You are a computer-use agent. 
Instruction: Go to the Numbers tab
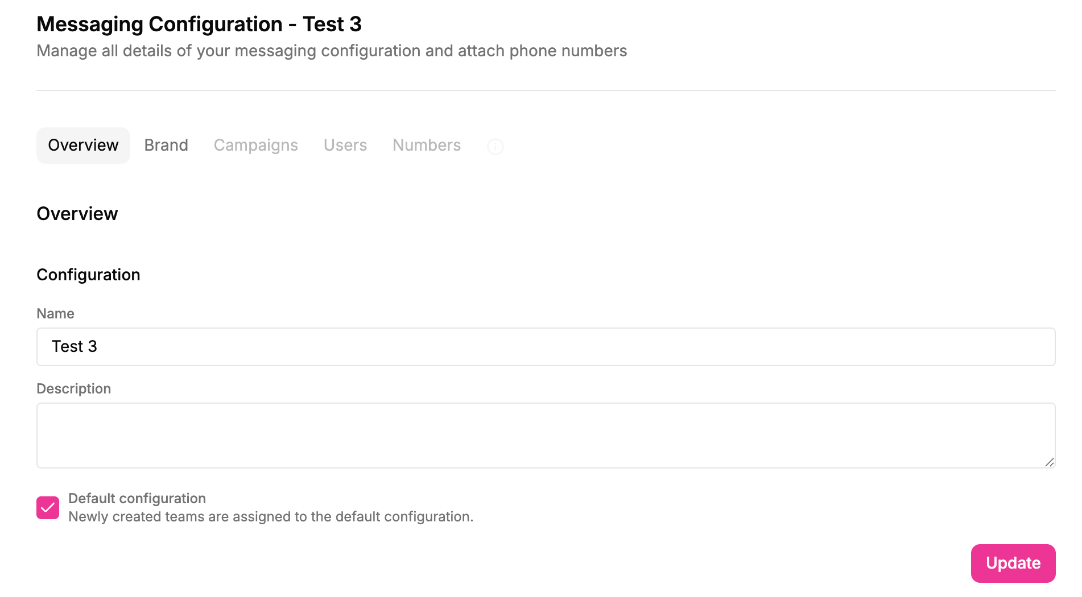pos(427,146)
